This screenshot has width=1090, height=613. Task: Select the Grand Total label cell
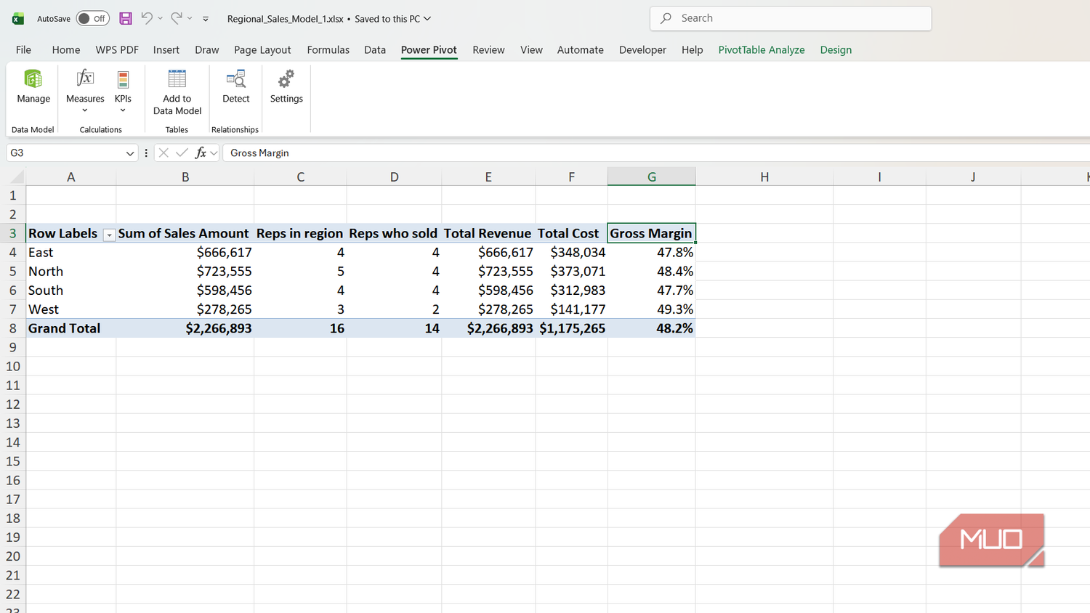point(71,328)
